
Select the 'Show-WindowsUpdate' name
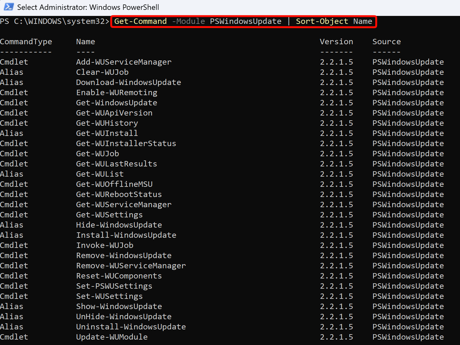tap(119, 306)
